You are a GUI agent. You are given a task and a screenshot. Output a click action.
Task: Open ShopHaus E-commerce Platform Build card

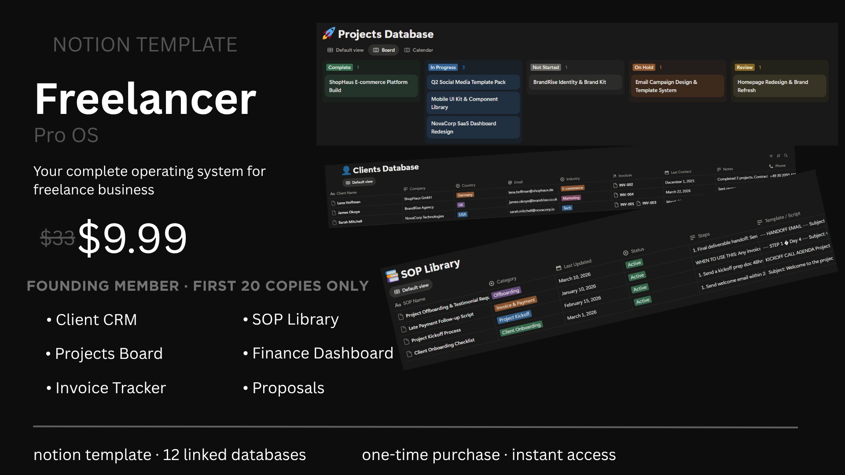point(371,86)
